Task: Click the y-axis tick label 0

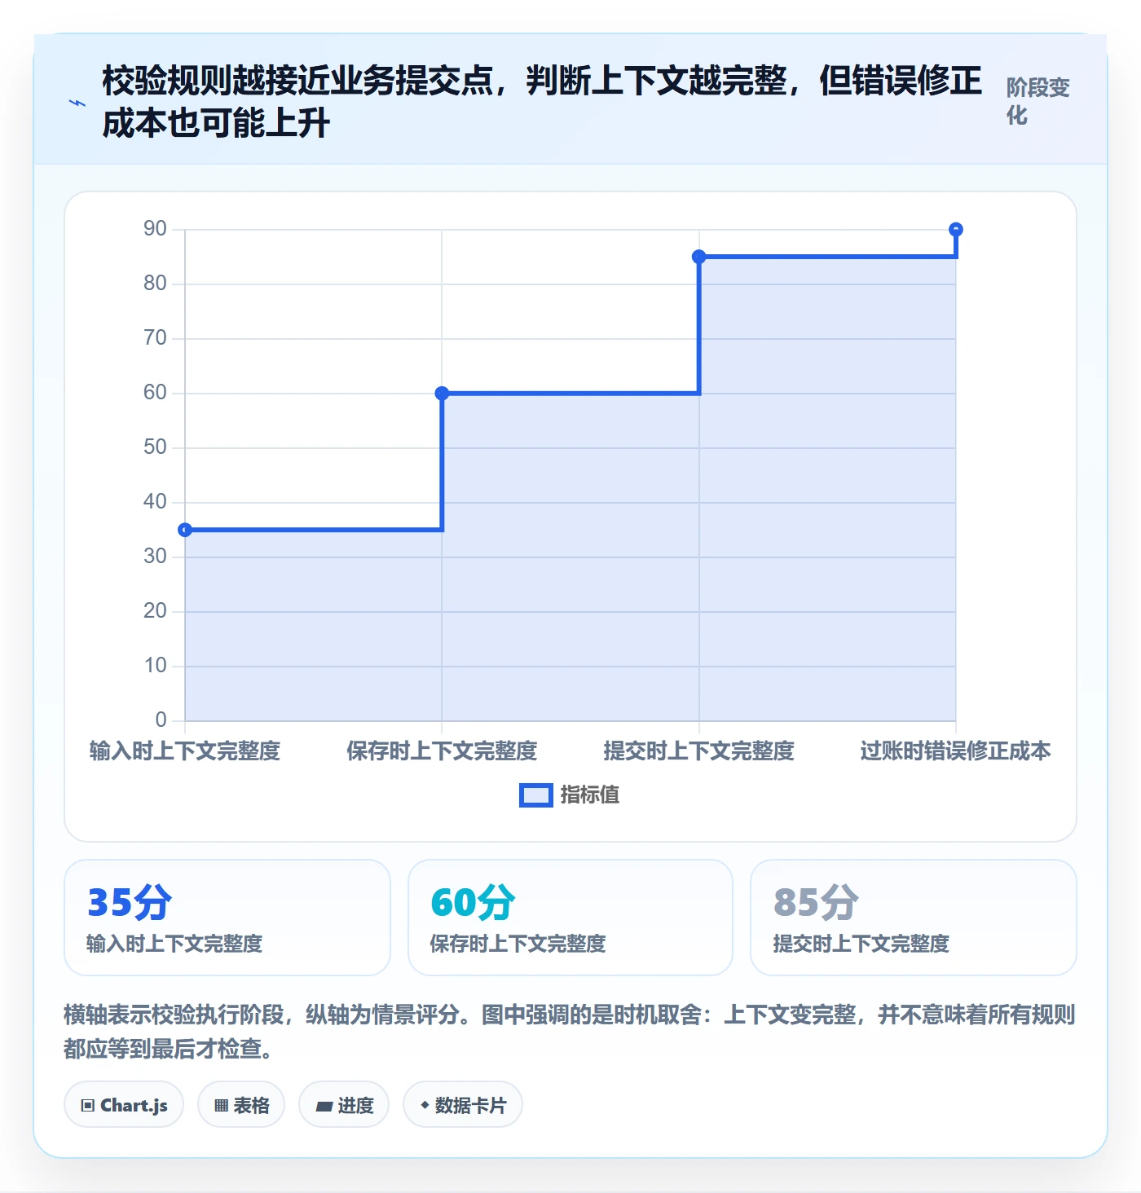Action: click(x=161, y=720)
